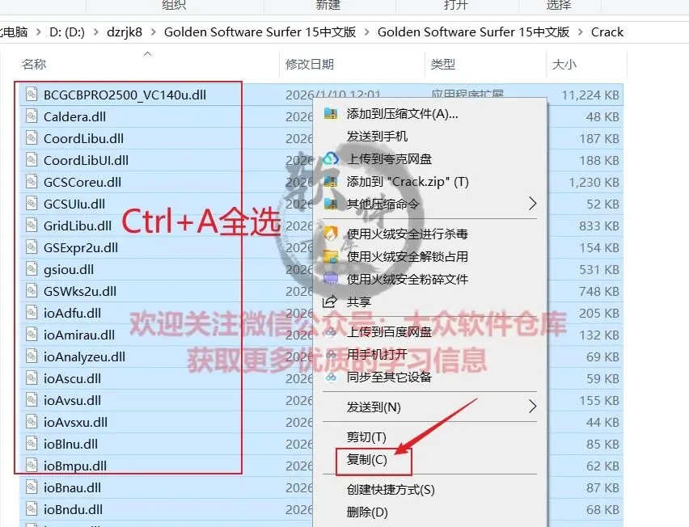Click the ioAvsxu.dll file icon
689x527 pixels.
(x=32, y=422)
